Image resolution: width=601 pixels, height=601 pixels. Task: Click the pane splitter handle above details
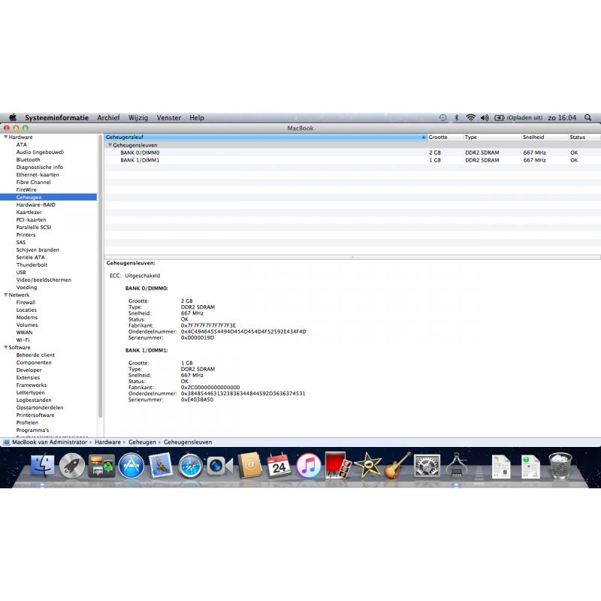(352, 257)
